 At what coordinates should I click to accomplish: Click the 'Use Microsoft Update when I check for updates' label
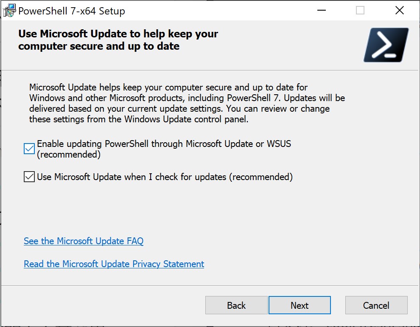click(165, 177)
